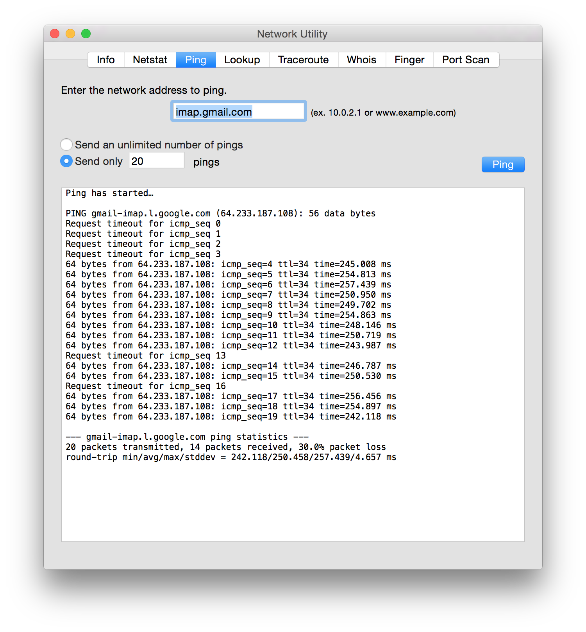586x632 pixels.
Task: Click the icmp_seq=12 time=243.987 ms line
Action: point(231,345)
